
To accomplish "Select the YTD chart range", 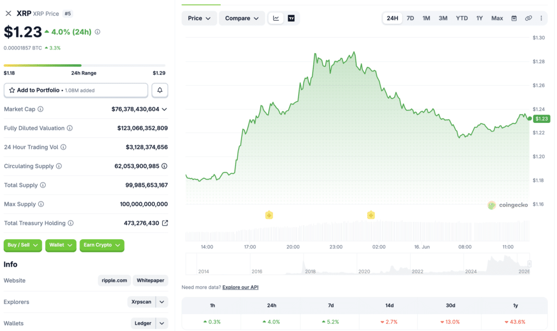I will pyautogui.click(x=462, y=18).
